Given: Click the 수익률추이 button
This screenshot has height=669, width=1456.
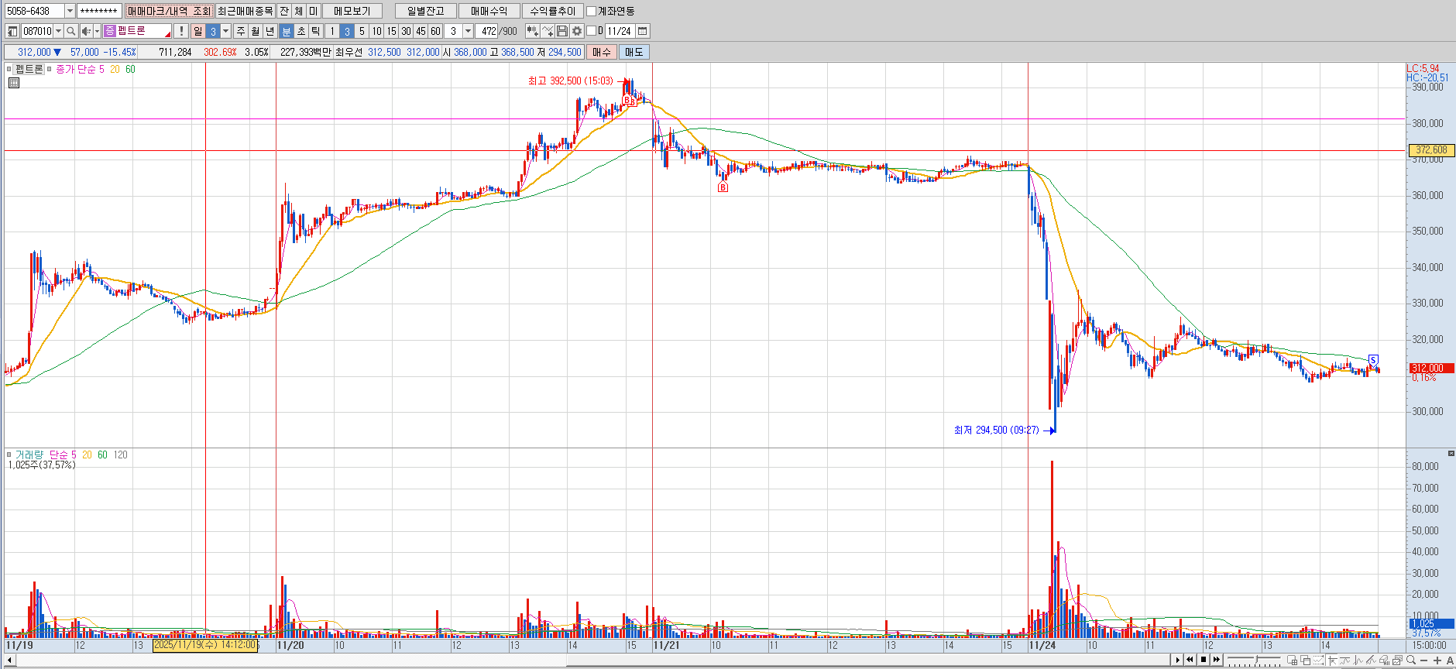Looking at the screenshot, I should point(553,11).
